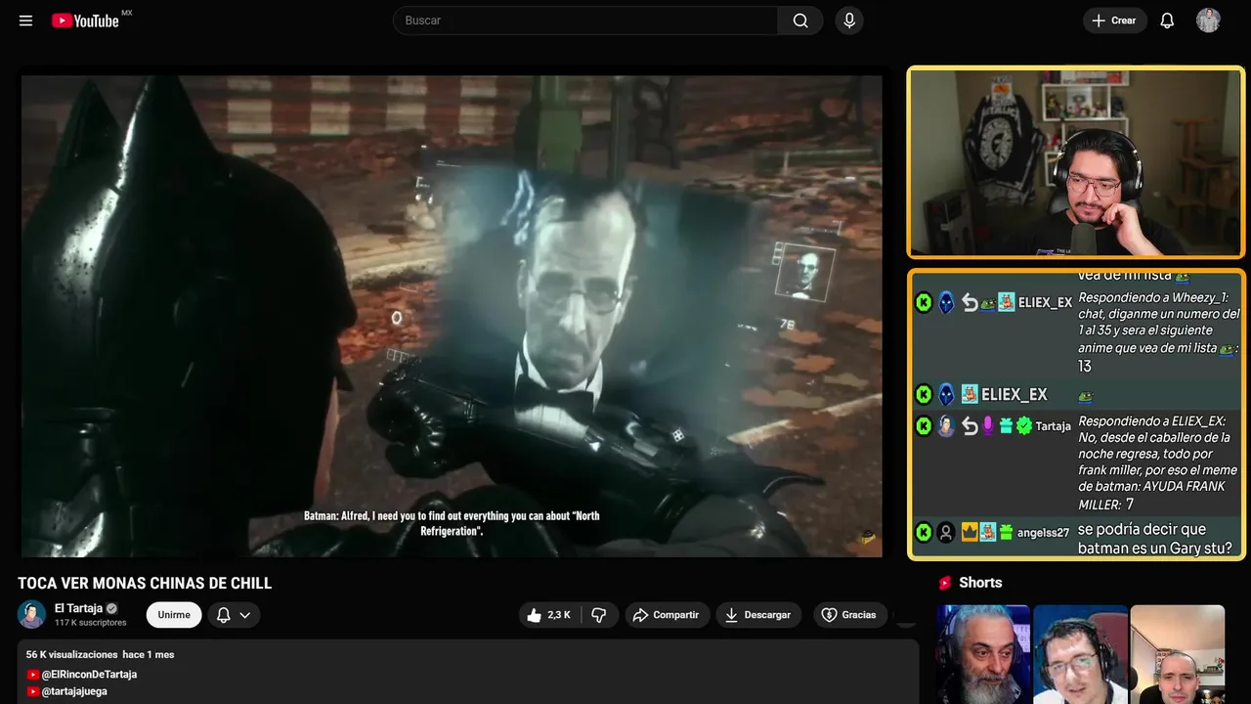Screen dimensions: 1251x704
Task: Open El Tartaja channel avatar
Action: coord(32,614)
